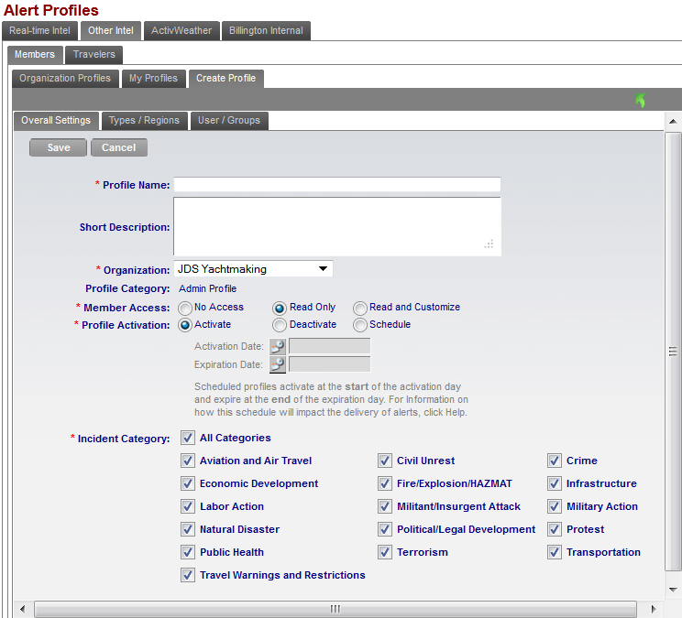Uncheck the All Categories checkbox

tap(188, 438)
